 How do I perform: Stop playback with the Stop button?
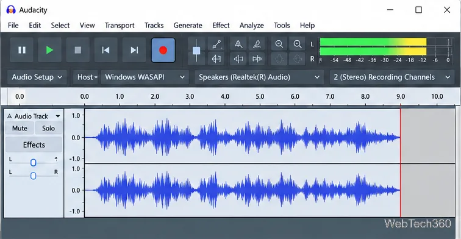(77, 50)
